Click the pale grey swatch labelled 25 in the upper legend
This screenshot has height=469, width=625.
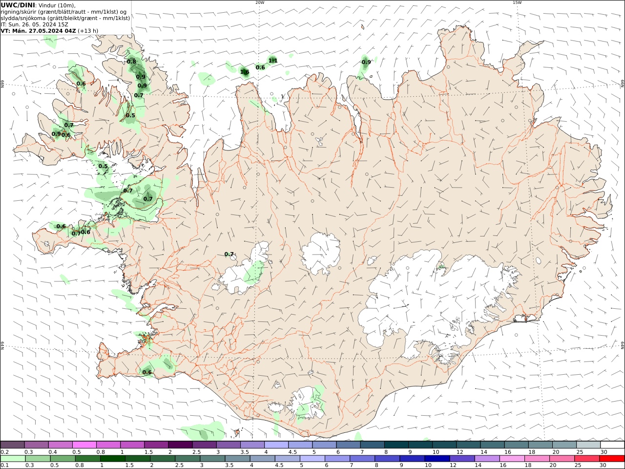588,445
